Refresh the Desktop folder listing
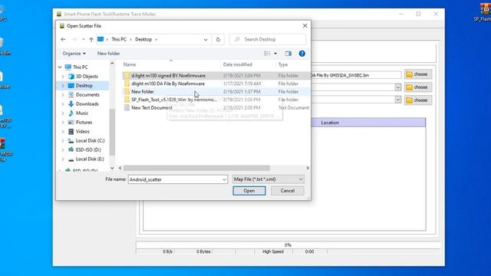491x276 pixels. point(218,39)
